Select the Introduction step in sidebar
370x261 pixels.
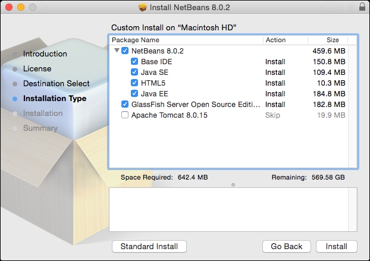point(45,54)
